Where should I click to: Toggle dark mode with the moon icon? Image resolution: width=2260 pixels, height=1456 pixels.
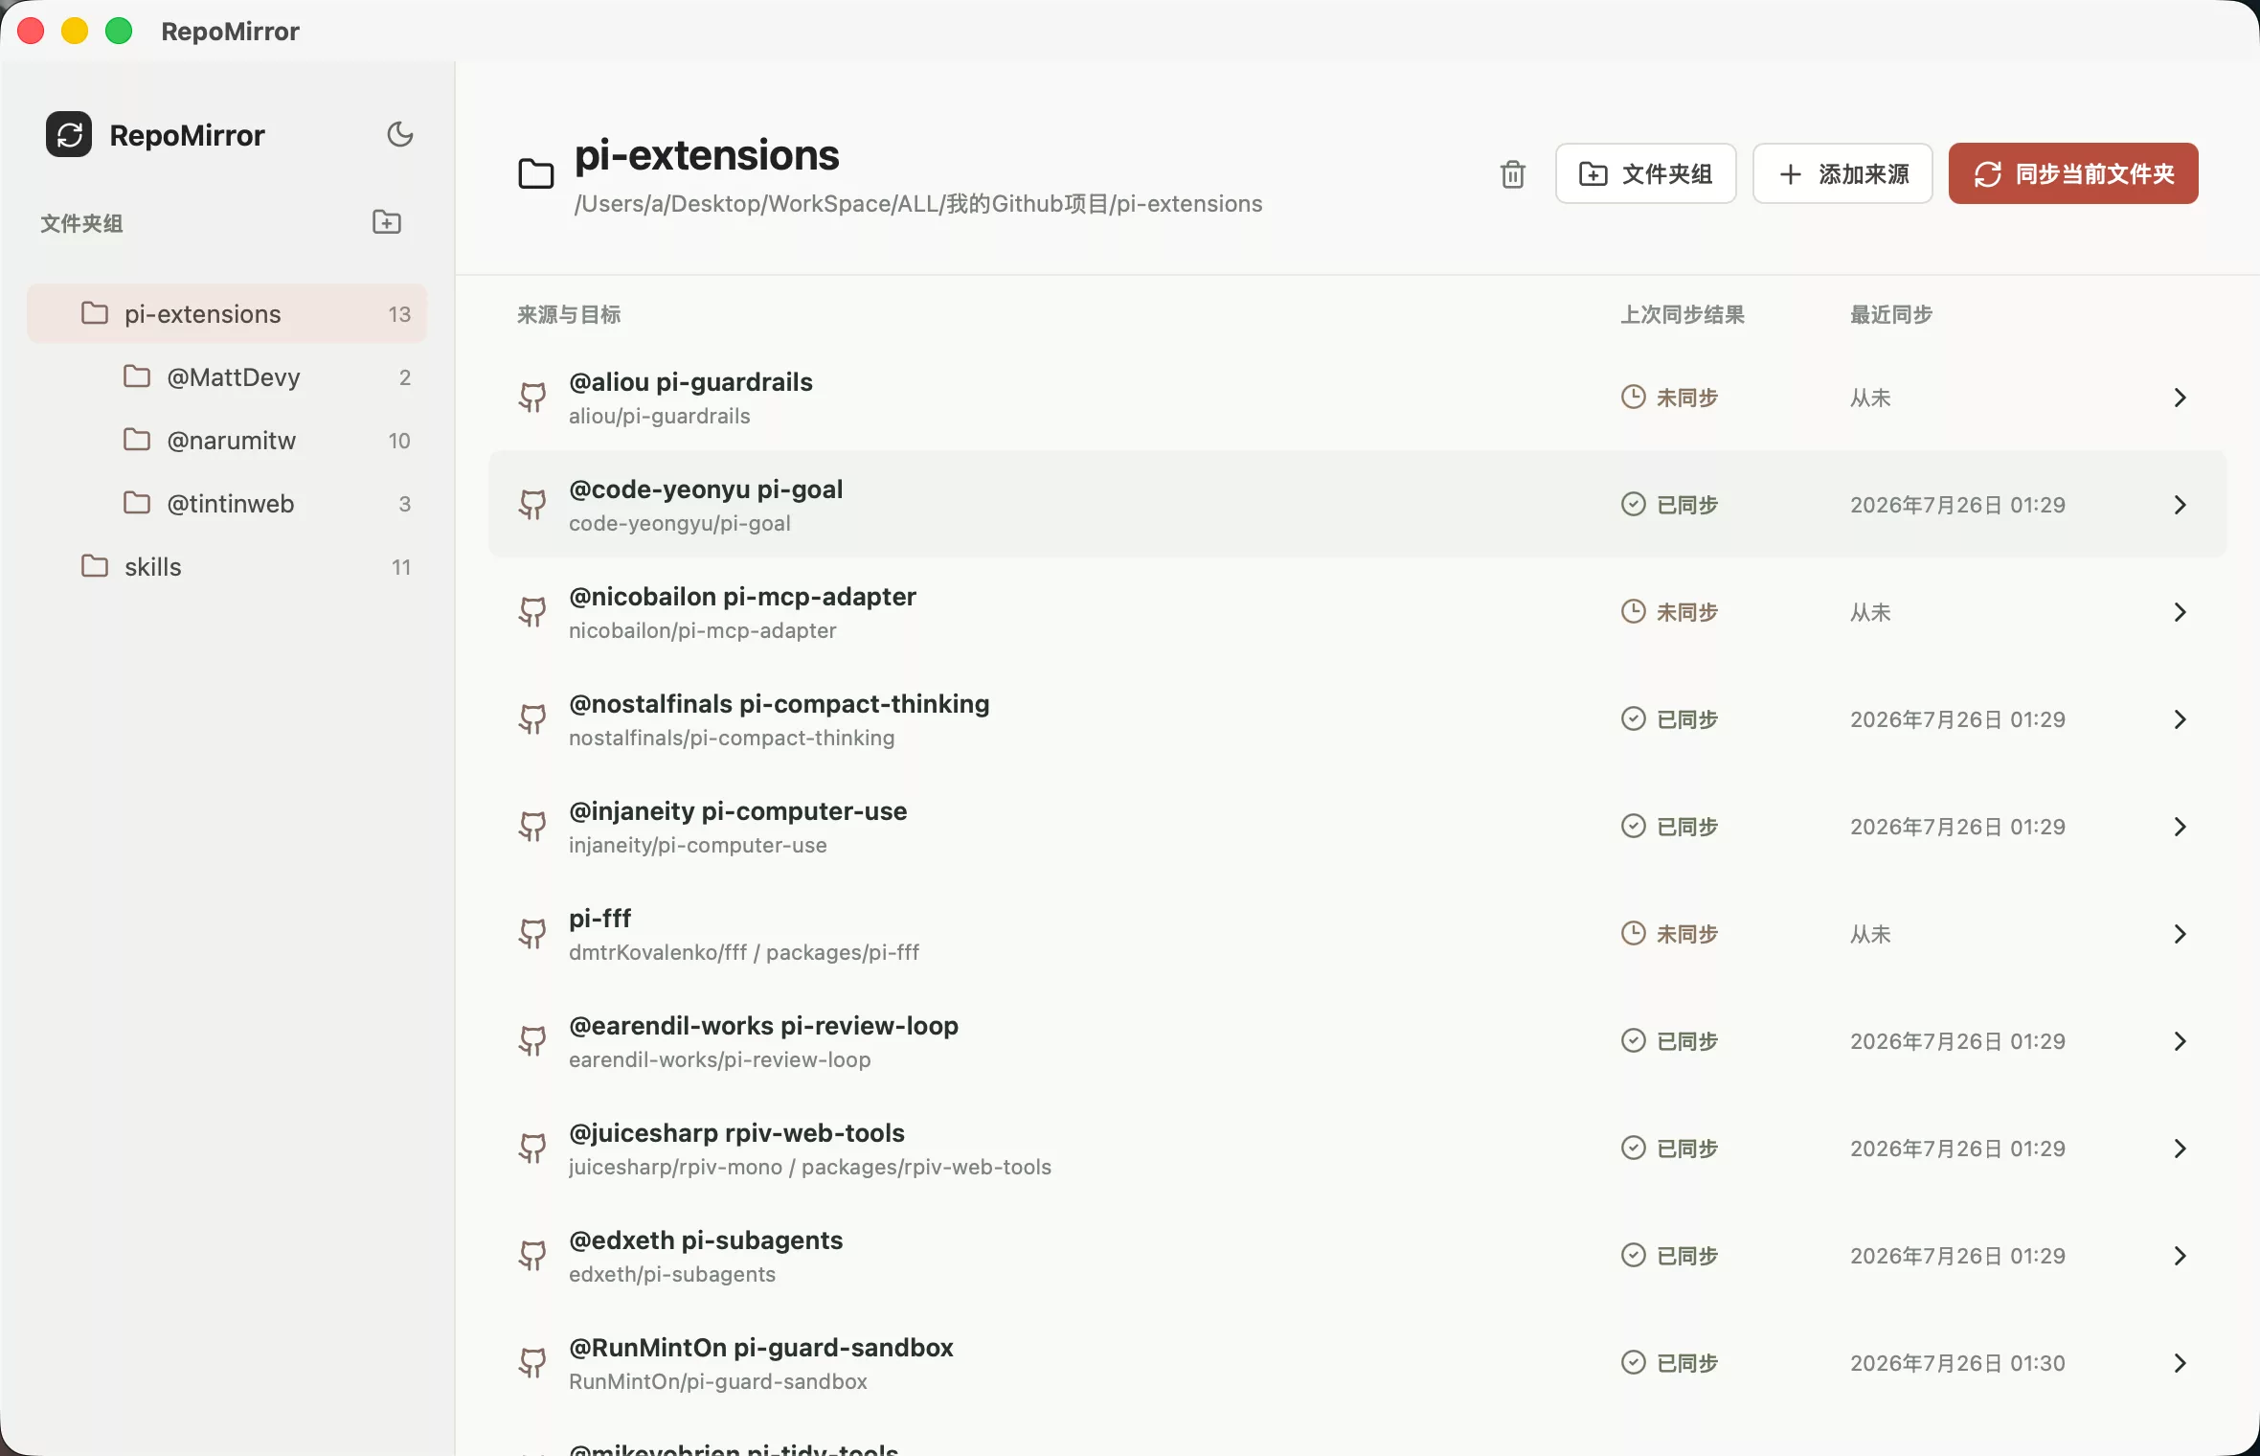pos(399,134)
